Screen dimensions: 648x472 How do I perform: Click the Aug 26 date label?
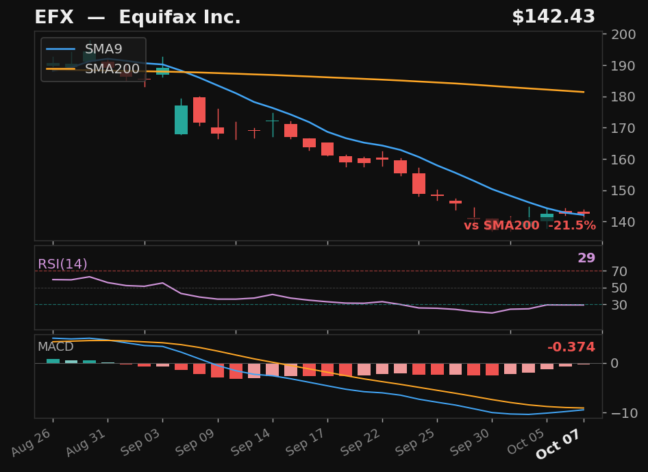[x=32, y=442]
